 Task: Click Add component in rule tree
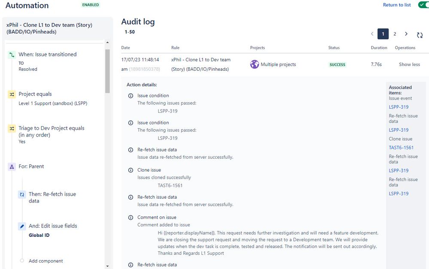[46, 261]
